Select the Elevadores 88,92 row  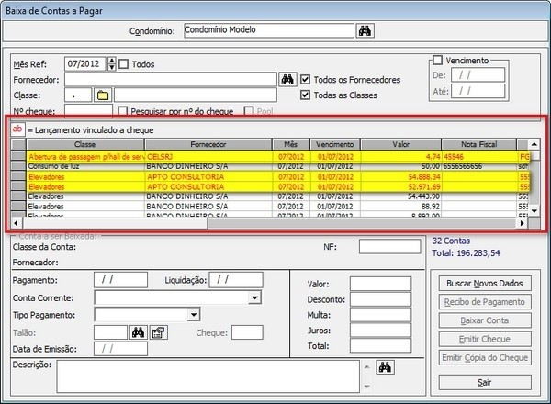[x=277, y=207]
